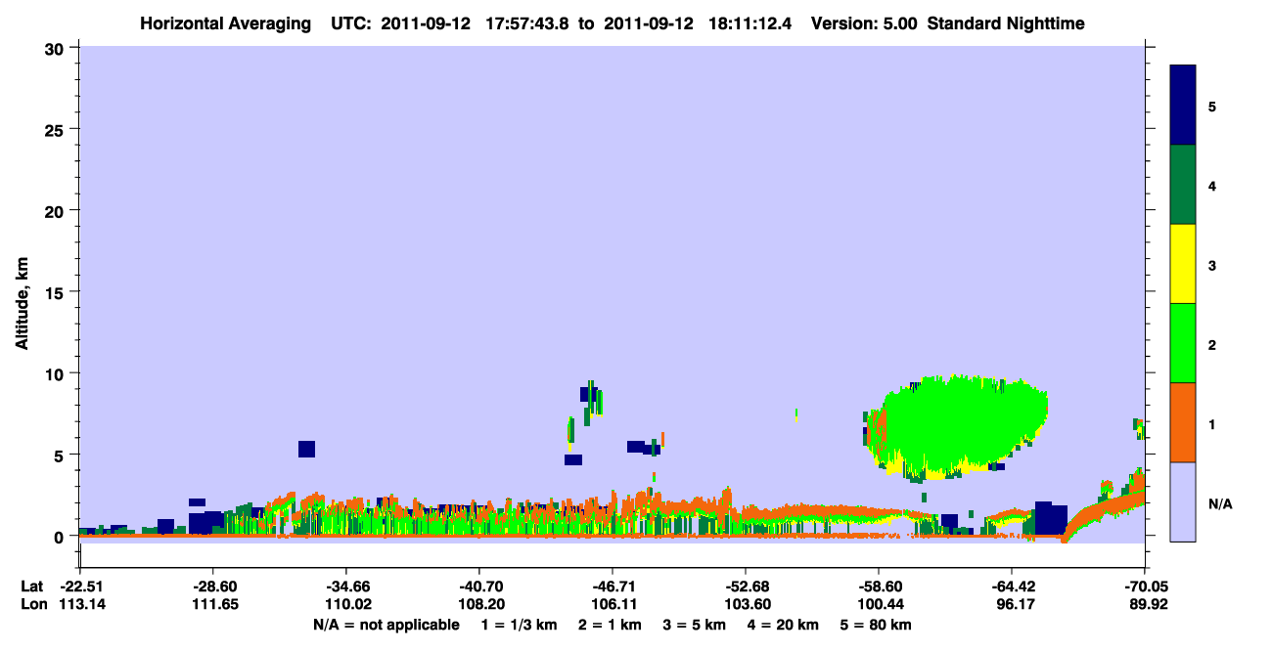
Task: Click the bright green colorbar segment labeled 2
Action: [1183, 343]
